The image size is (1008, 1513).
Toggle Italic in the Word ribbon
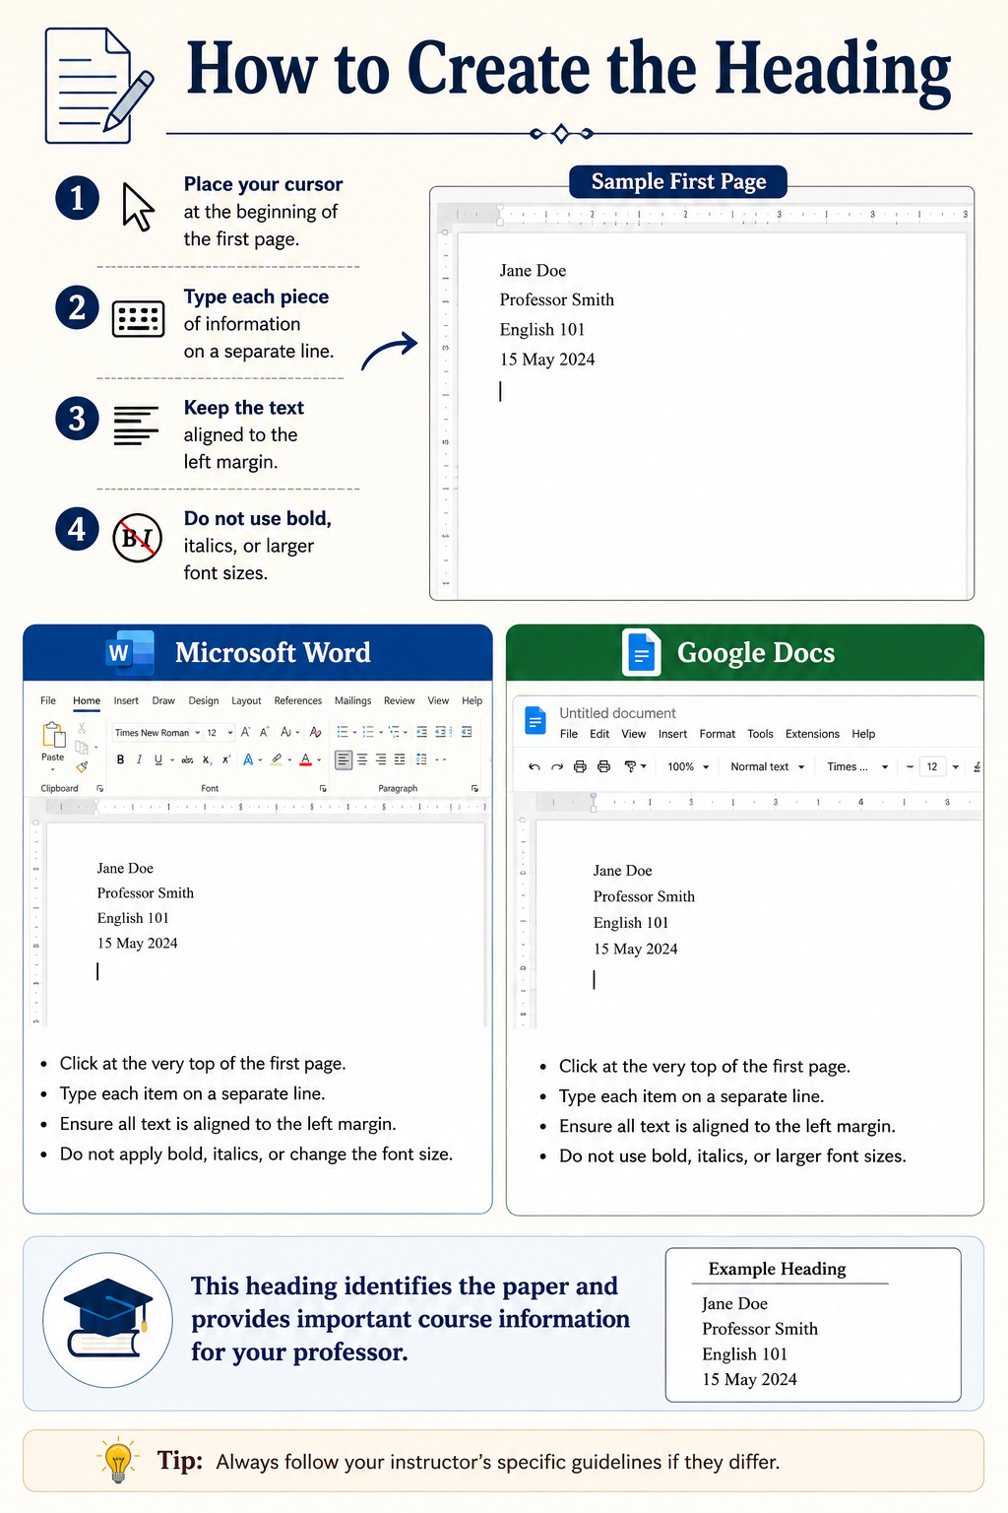coord(139,759)
